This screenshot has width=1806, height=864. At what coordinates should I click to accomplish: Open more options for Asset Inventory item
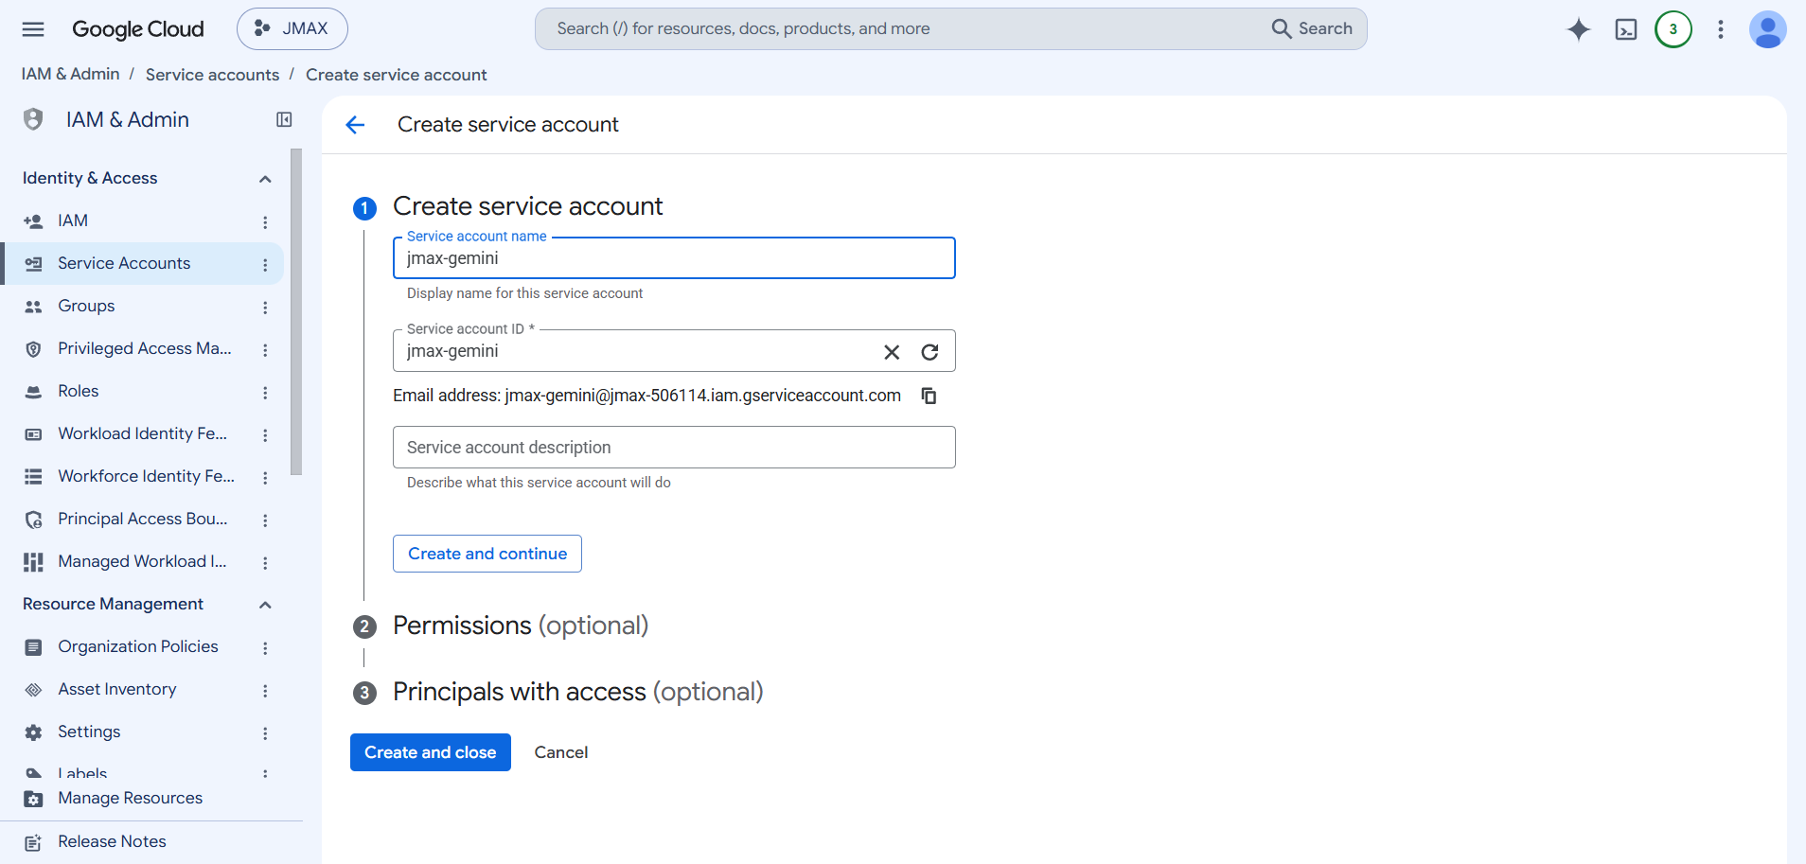tap(265, 690)
